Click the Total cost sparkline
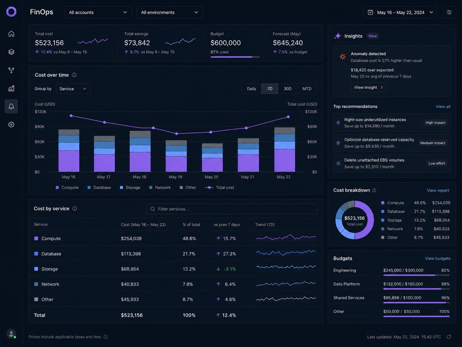Viewport: 462px width, 347px height. click(93, 41)
